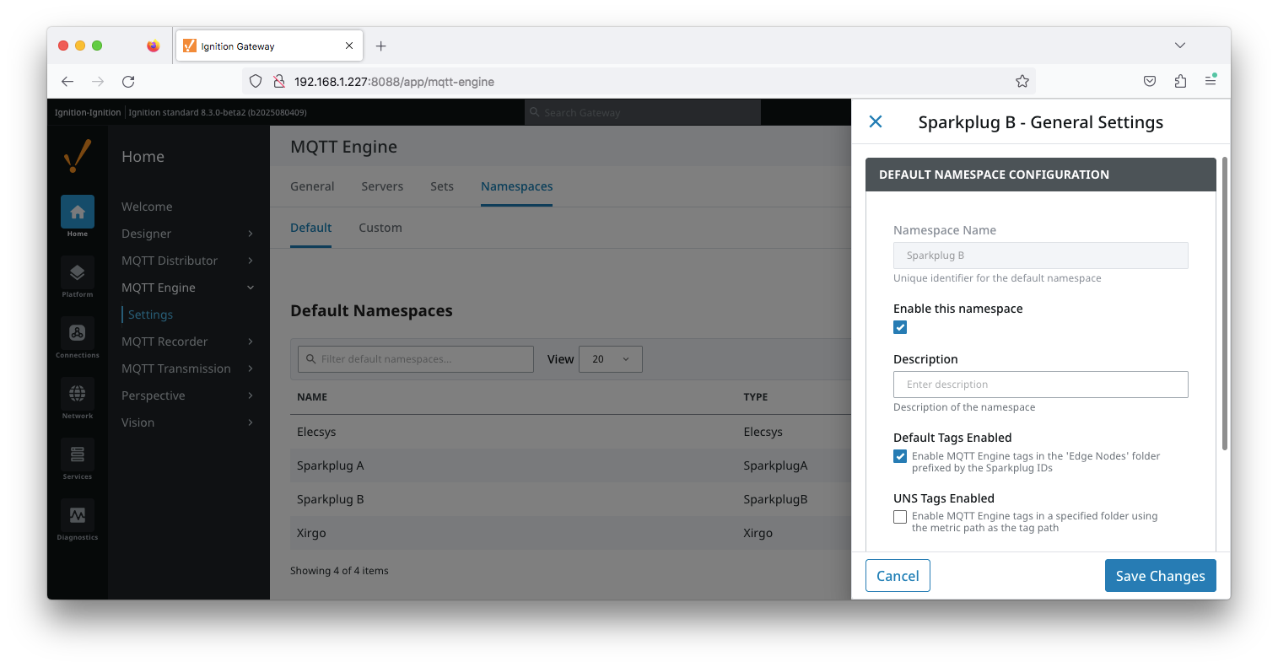Viewport: 1278px width, 667px height.
Task: Open the Home sidebar icon
Action: tap(77, 217)
